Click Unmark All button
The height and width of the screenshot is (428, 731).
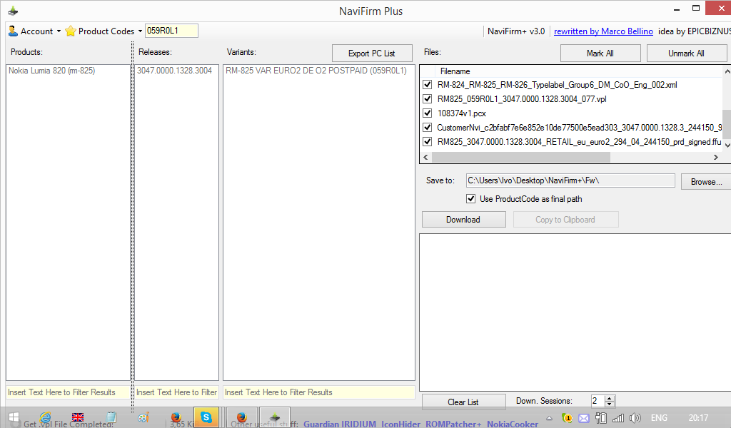click(686, 53)
